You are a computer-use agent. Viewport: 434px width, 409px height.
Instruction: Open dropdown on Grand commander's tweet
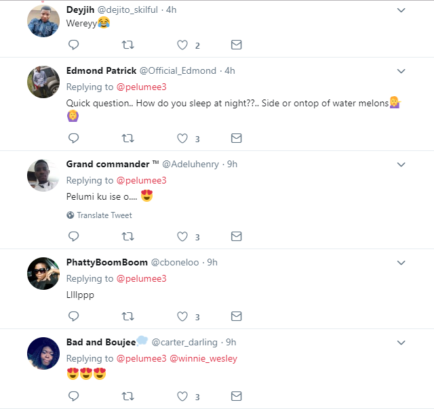point(401,165)
